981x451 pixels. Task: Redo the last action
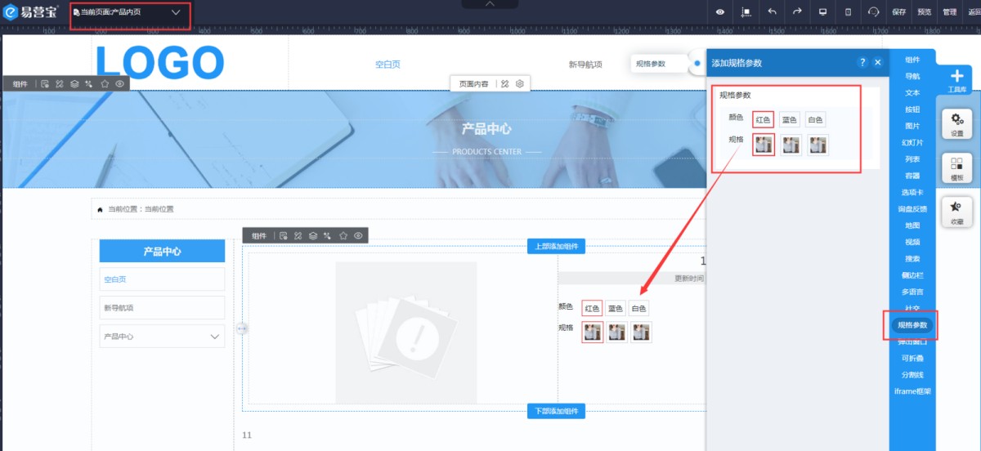pyautogui.click(x=797, y=12)
